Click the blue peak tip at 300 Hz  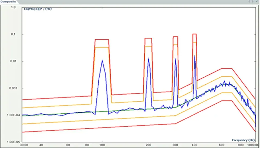[175, 59]
